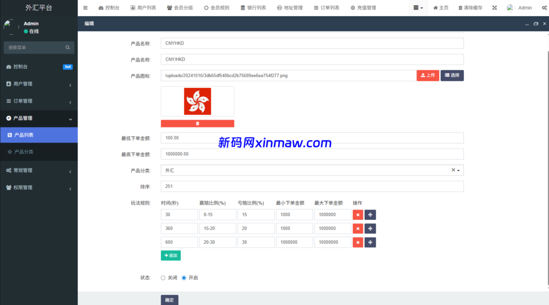
Task: Select the 开启 status radio button
Action: (x=184, y=278)
